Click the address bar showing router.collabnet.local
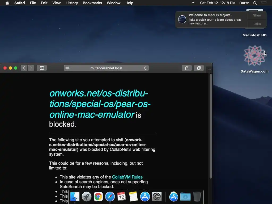Image resolution: width=272 pixels, height=204 pixels. [x=106, y=68]
